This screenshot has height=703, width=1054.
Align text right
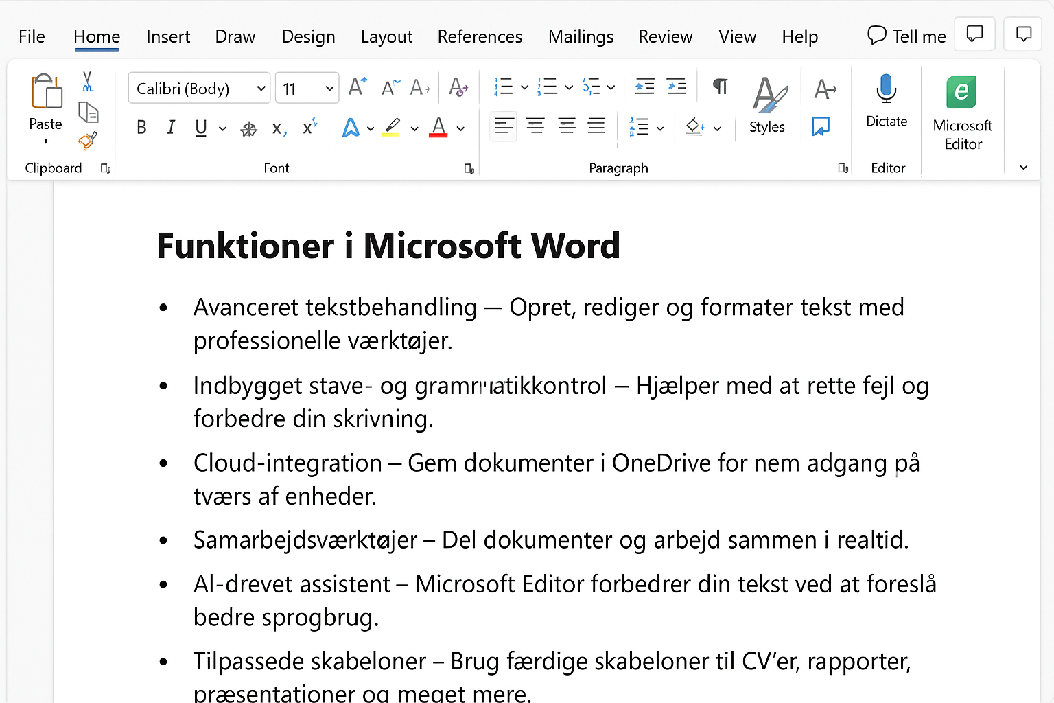click(x=567, y=126)
